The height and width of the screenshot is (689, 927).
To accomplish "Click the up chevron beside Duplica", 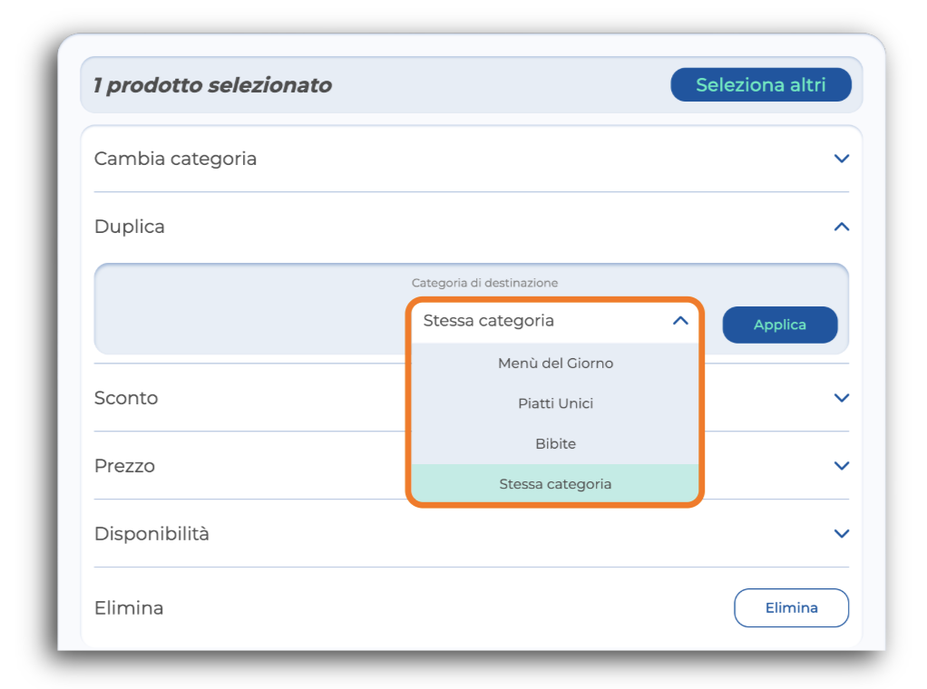I will pyautogui.click(x=841, y=227).
